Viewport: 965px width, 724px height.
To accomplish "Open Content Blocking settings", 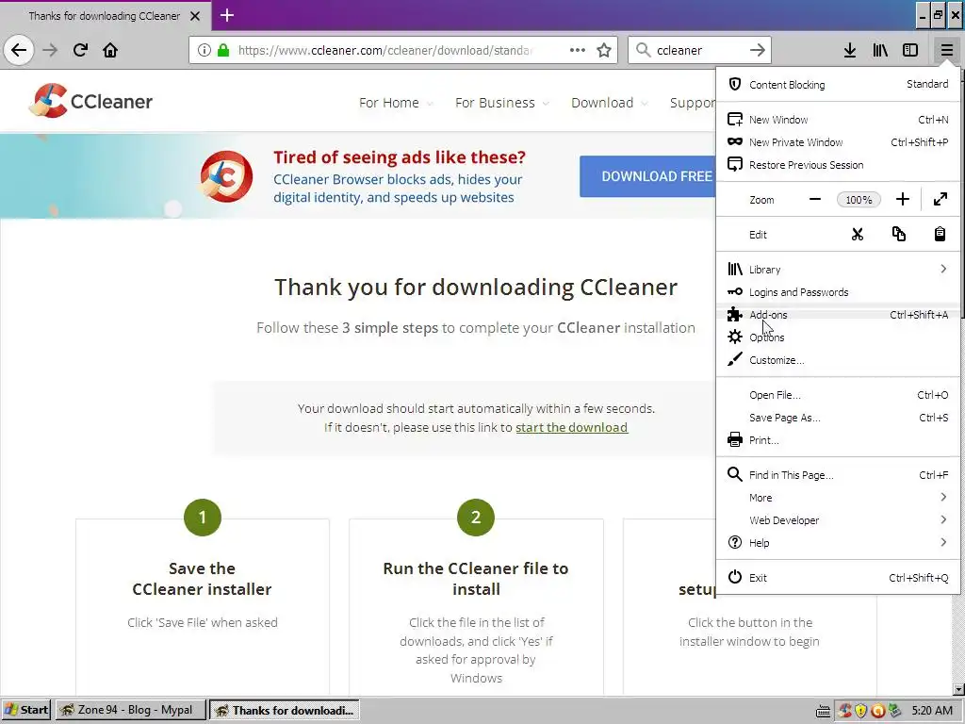I will click(x=838, y=84).
